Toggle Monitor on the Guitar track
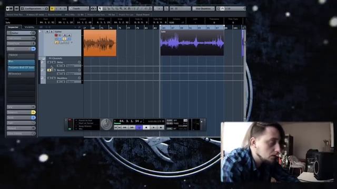337x189 pixels. pyautogui.click(x=60, y=35)
